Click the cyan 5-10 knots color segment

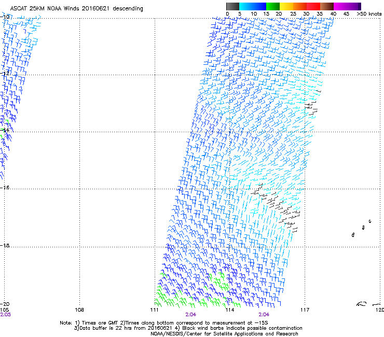[245, 6]
